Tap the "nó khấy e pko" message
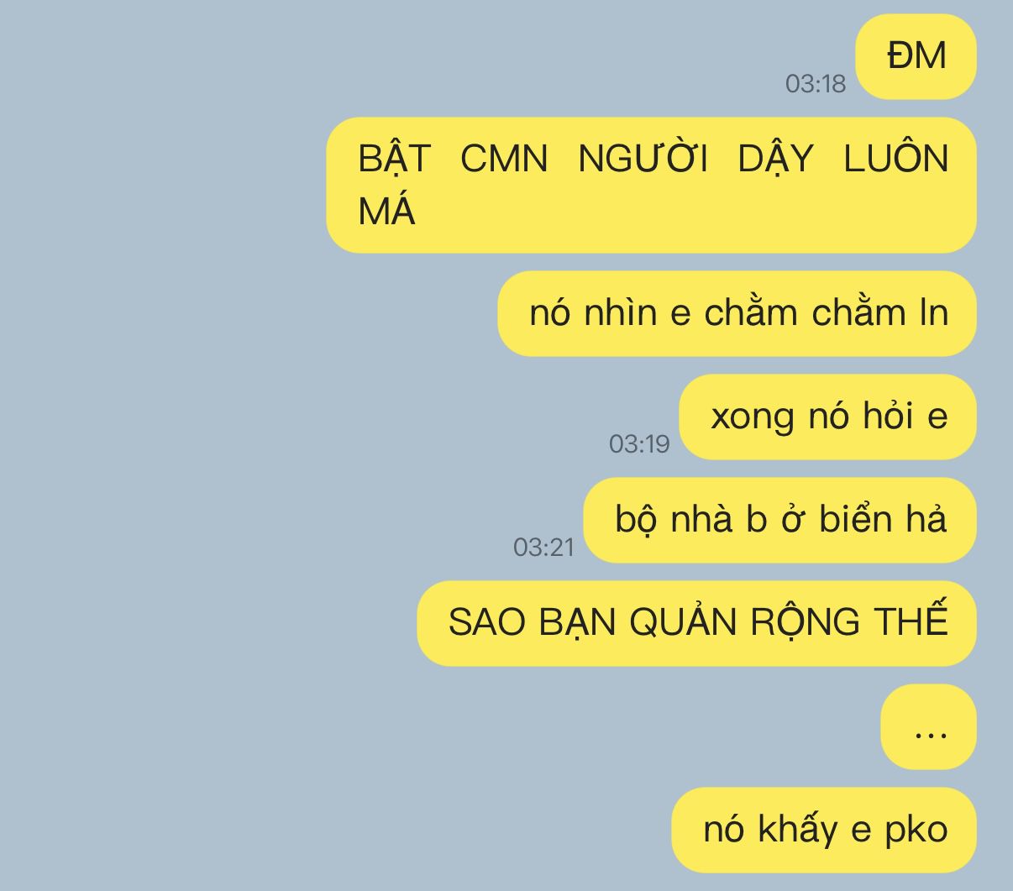The height and width of the screenshot is (891, 1013). click(824, 830)
